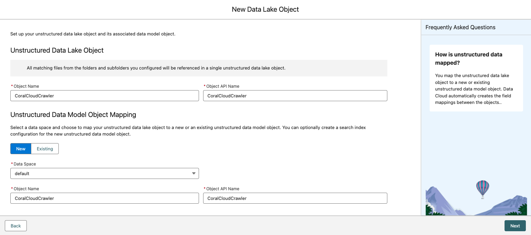Click the Unstructured Data Lake Object heading
Image resolution: width=531 pixels, height=235 pixels.
(x=57, y=50)
